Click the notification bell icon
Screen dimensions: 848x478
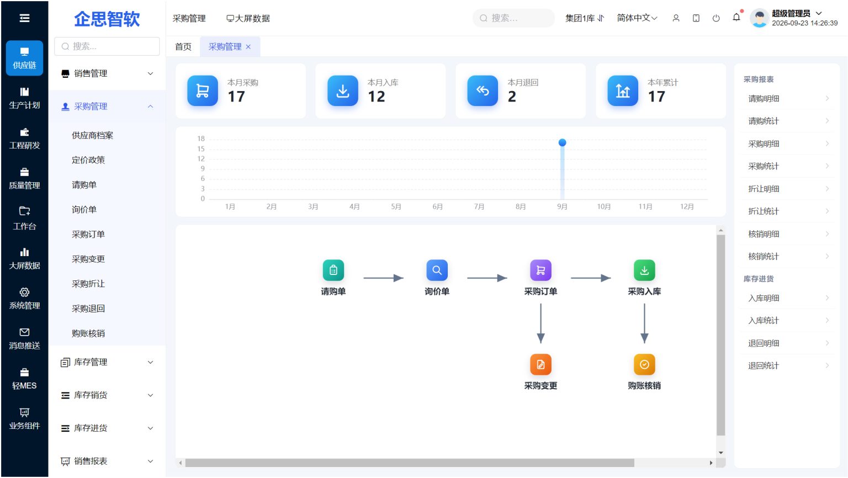736,18
